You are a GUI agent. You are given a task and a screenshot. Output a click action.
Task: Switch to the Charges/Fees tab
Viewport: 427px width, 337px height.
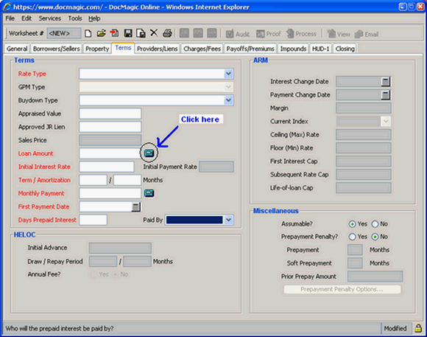point(202,49)
